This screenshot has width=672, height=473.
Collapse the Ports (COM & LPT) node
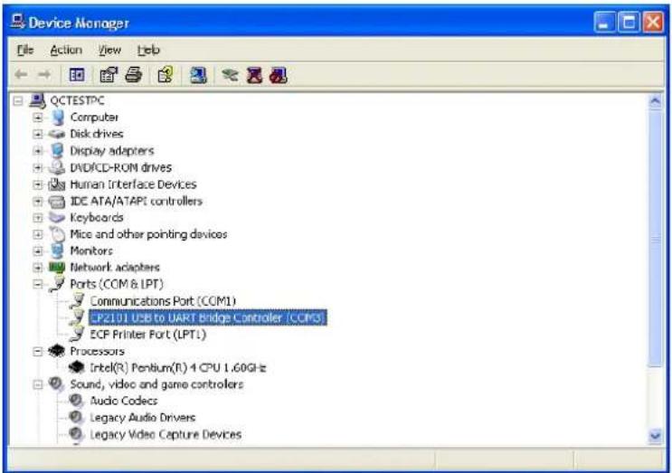point(38,284)
